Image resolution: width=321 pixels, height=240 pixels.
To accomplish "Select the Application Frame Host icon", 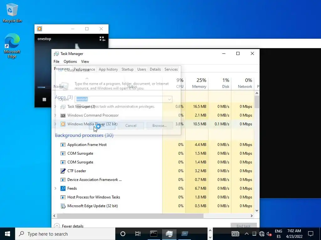I will 63,145.
